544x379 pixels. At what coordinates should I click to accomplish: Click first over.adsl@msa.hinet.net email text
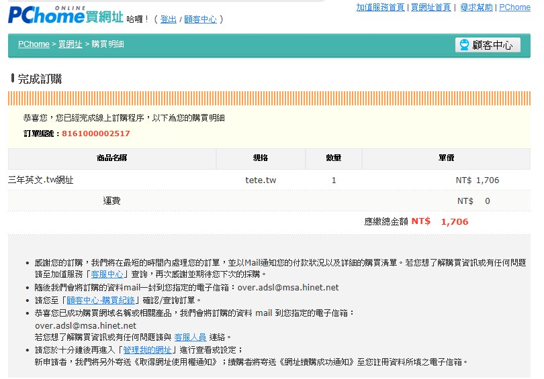tap(288, 288)
